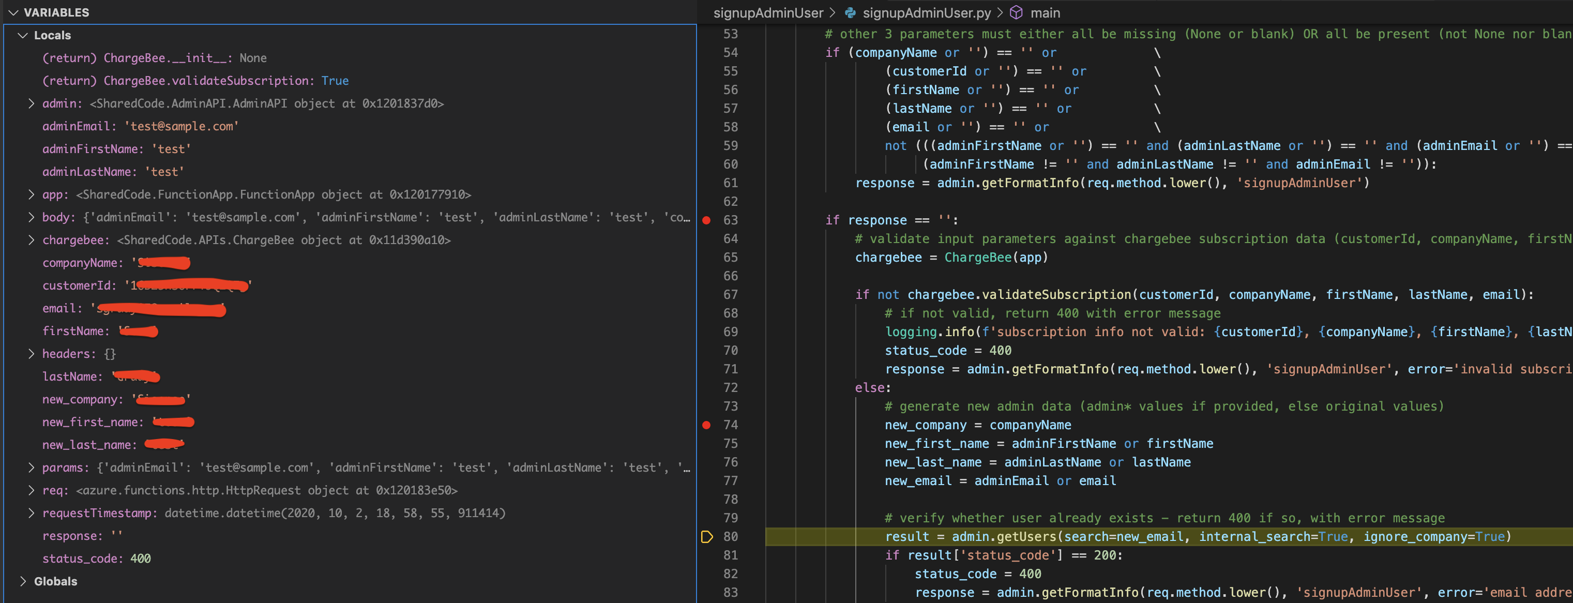Toggle a breakpoint in the gutter at line 67
Image resolution: width=1573 pixels, height=603 pixels.
pos(706,294)
